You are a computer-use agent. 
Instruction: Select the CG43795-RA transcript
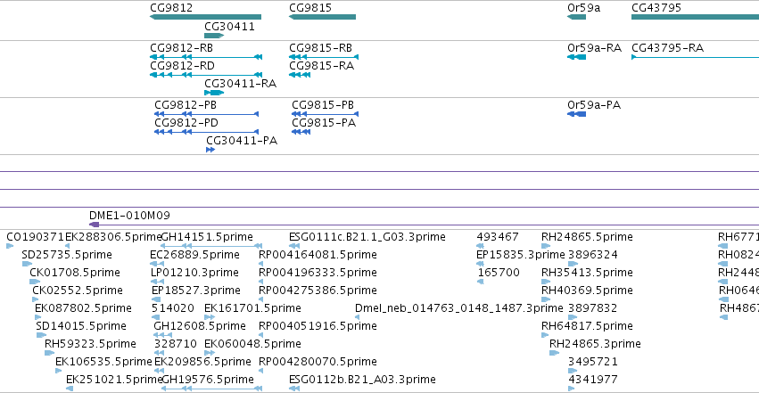[695, 57]
